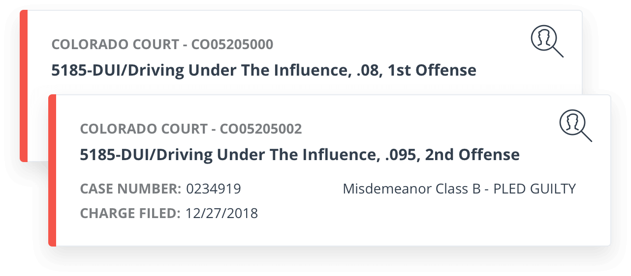Image resolution: width=631 pixels, height=276 pixels.
Task: Click the .095 text in second offense title
Action: pyautogui.click(x=398, y=155)
